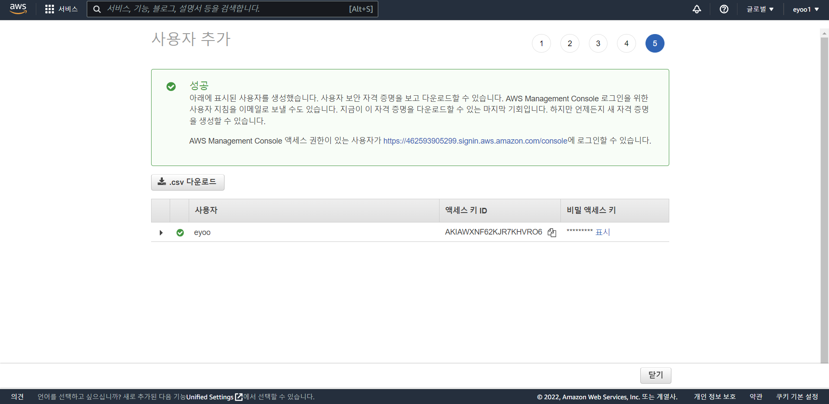Go to step 1 of wizard
829x404 pixels.
tap(541, 44)
